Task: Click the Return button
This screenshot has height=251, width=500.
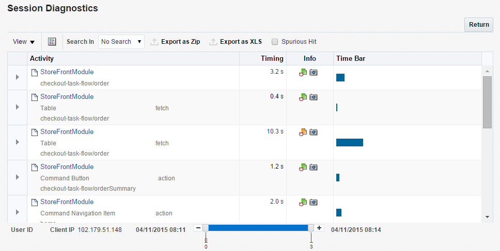Action: click(479, 25)
